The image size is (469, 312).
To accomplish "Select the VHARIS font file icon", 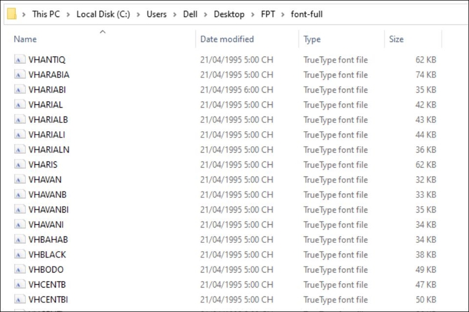I will point(19,164).
